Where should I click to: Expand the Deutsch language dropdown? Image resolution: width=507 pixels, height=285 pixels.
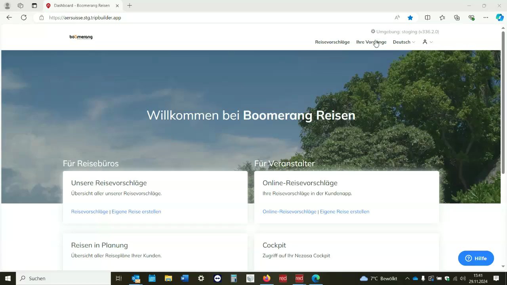pos(404,42)
